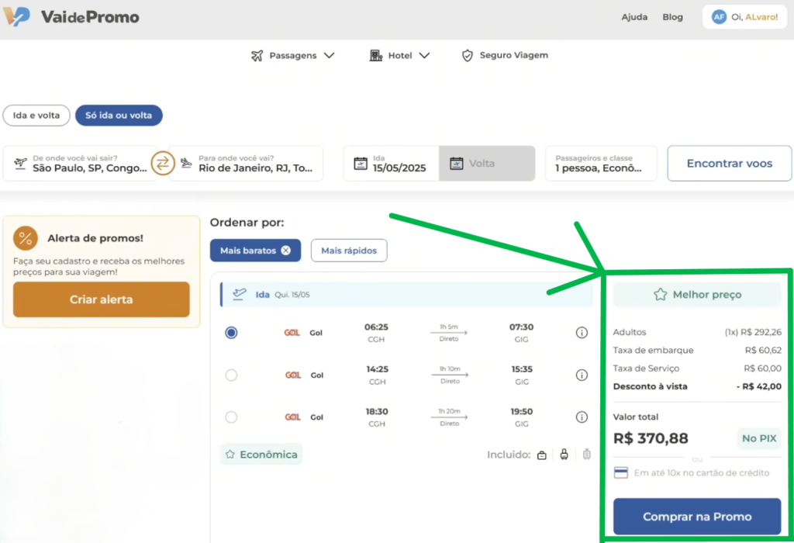Image resolution: width=794 pixels, height=543 pixels.
Task: Open Passageiros e classe selector
Action: [x=600, y=164]
